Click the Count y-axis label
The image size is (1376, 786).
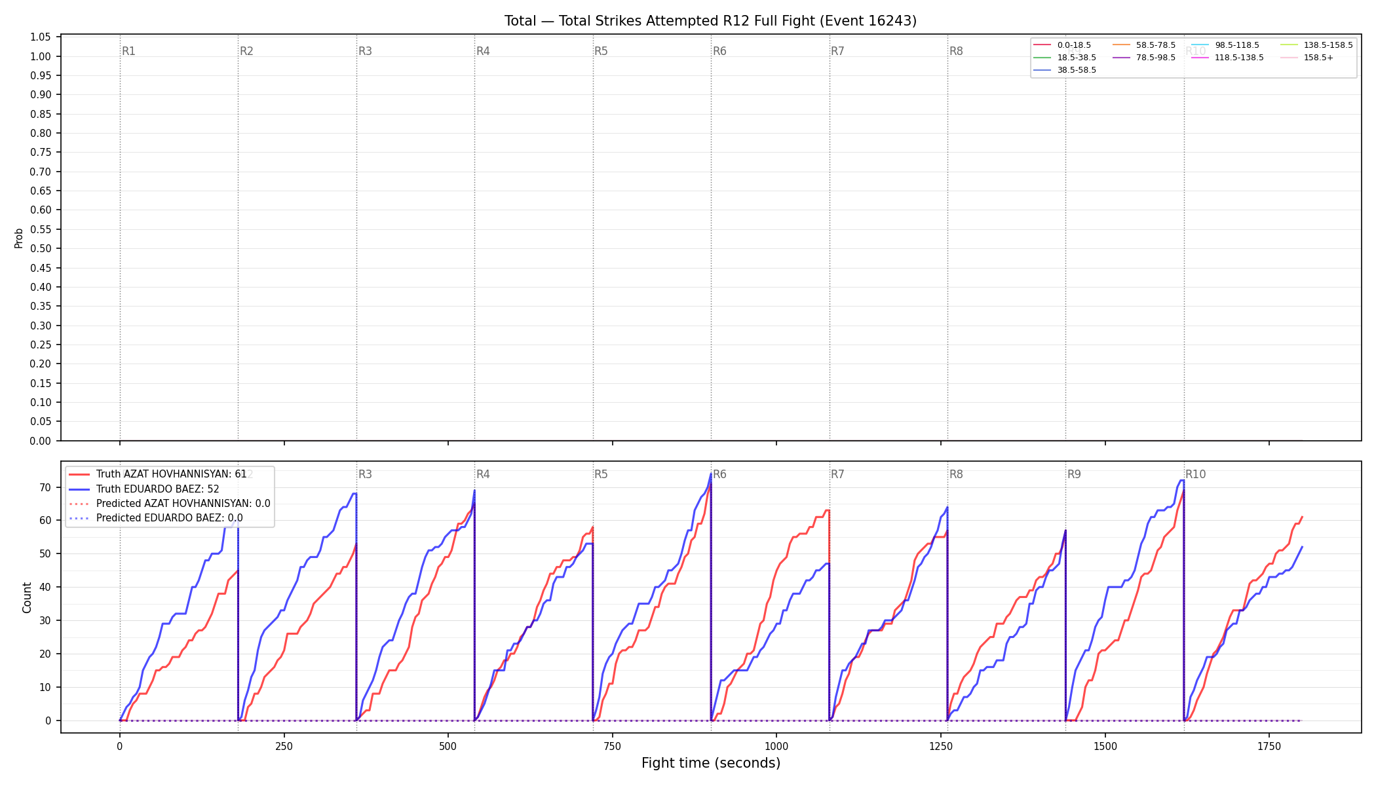[27, 597]
